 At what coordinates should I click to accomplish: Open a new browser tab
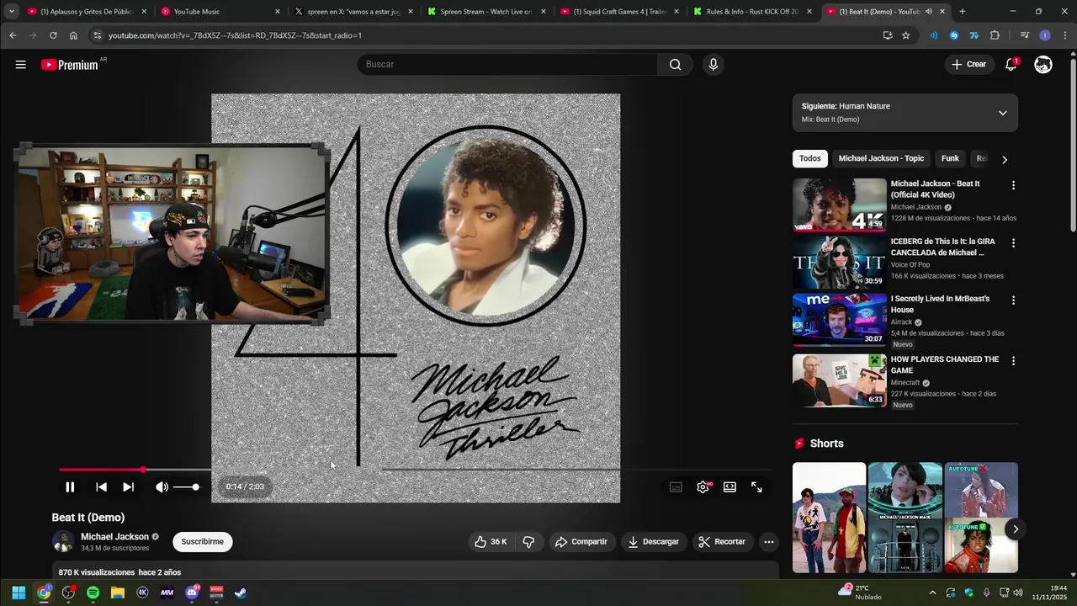click(x=963, y=12)
